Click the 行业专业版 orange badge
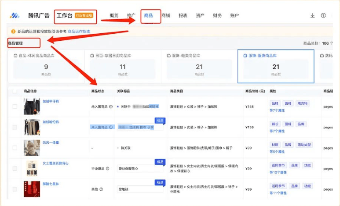This screenshot has width=340, height=206. [x=84, y=15]
